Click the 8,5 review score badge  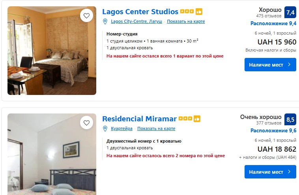click(290, 120)
